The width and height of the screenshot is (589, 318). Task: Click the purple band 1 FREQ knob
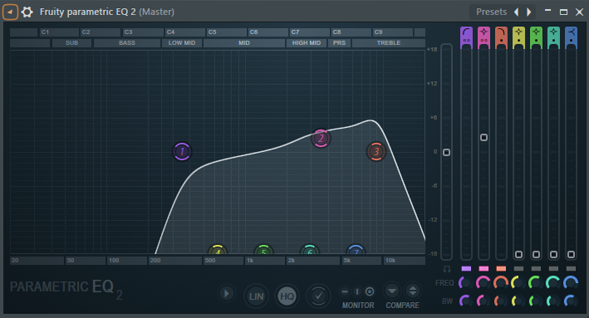point(465,282)
